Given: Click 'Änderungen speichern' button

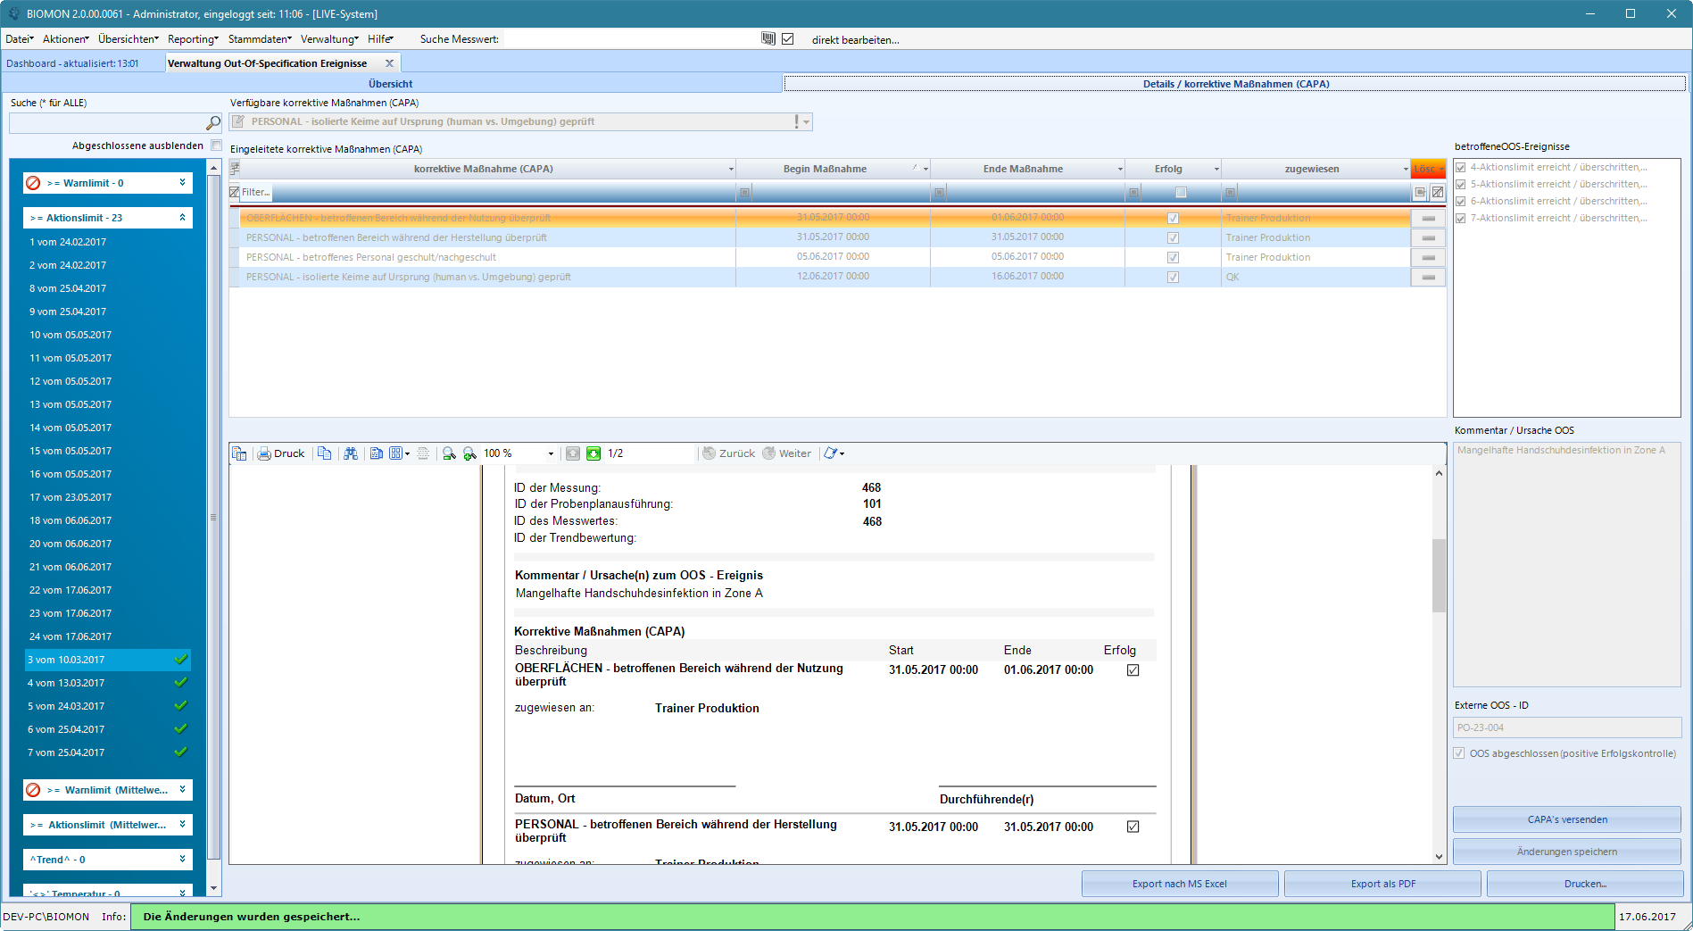Looking at the screenshot, I should point(1567,852).
